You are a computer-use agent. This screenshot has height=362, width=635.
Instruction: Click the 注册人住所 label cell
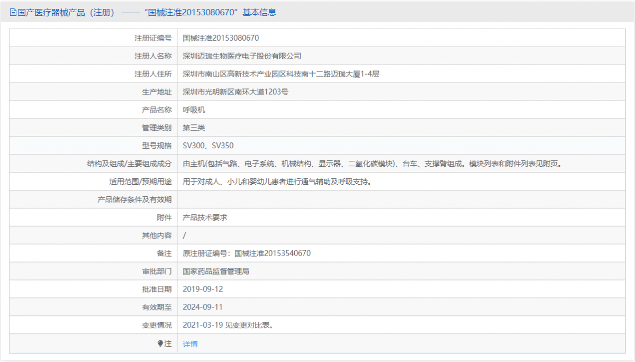[x=93, y=74]
